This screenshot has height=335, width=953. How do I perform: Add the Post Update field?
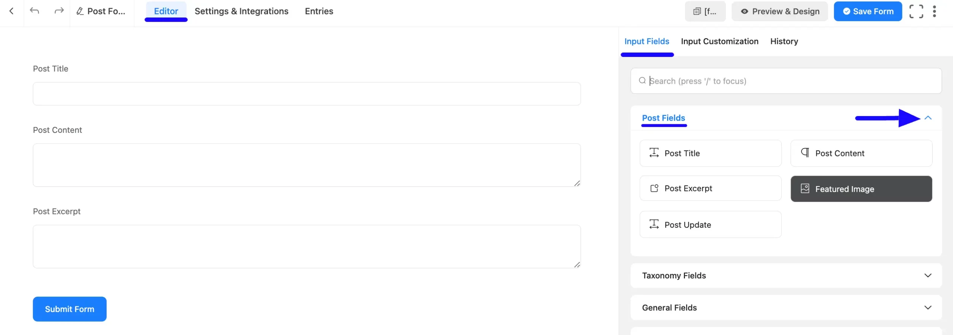click(x=710, y=224)
